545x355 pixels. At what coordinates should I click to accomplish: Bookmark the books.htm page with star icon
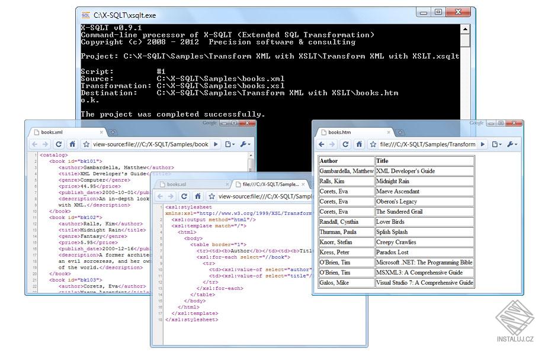click(373, 144)
